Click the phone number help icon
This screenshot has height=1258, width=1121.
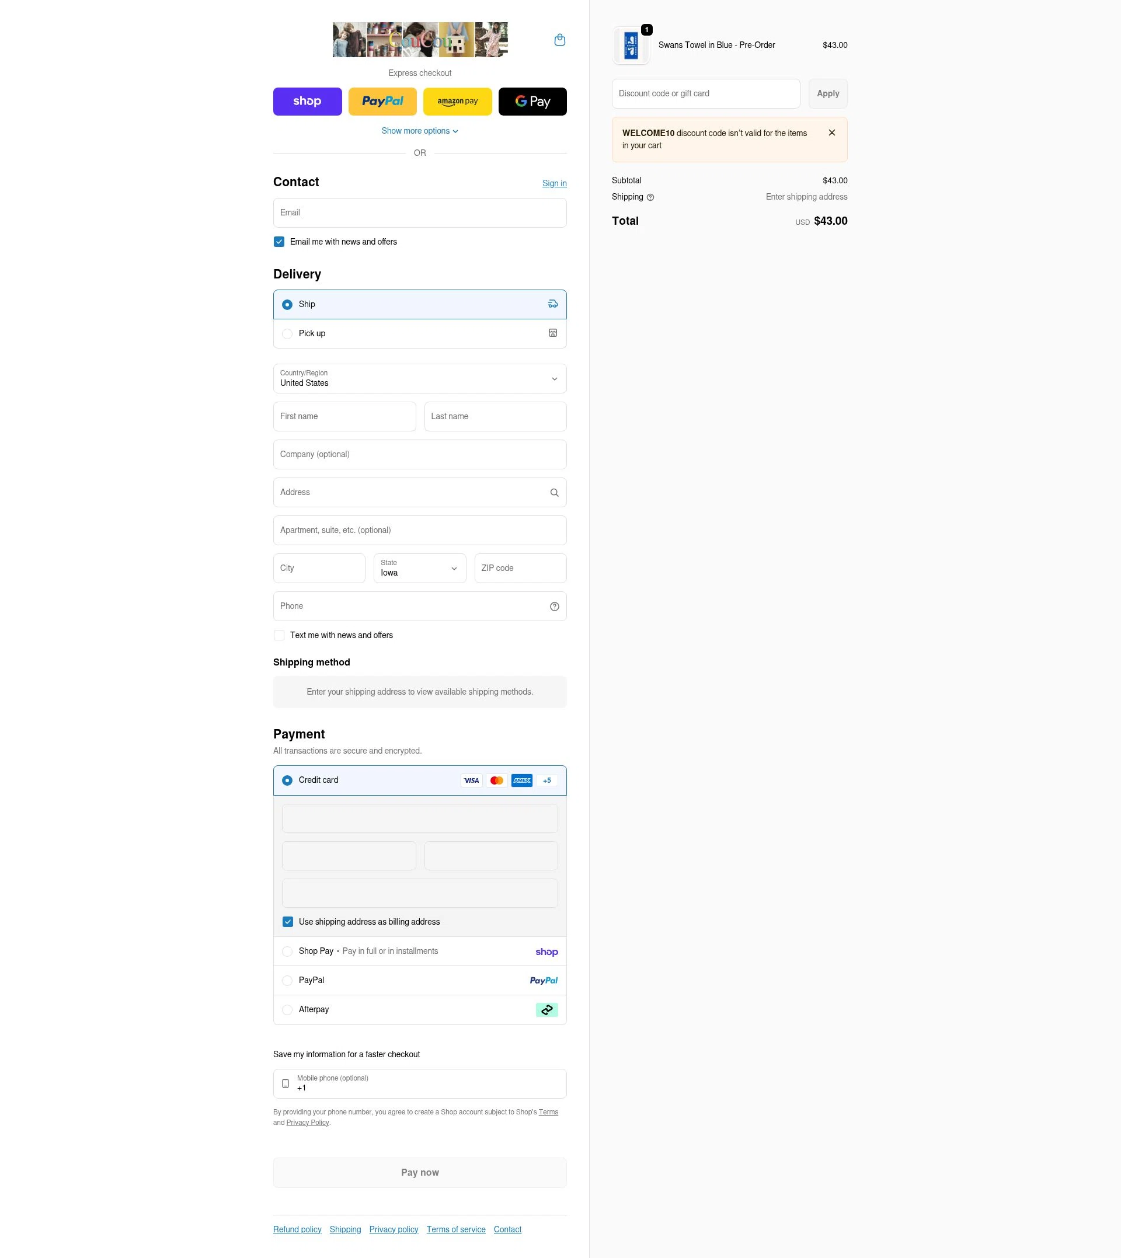click(553, 606)
